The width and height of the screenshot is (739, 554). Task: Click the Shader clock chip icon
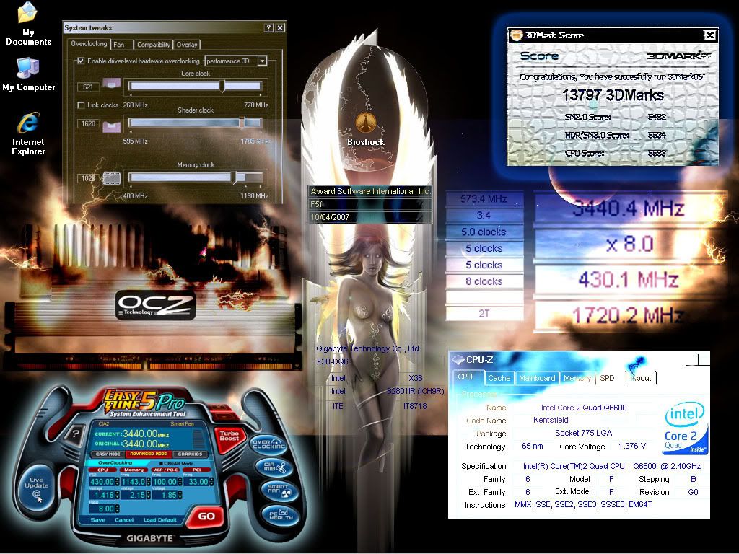click(112, 126)
